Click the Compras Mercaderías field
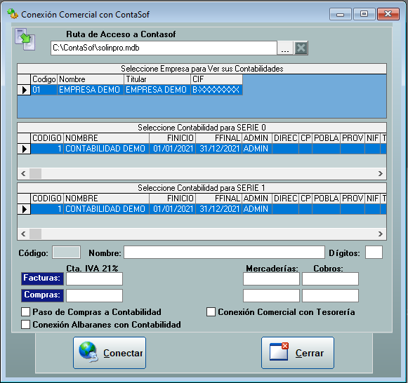Viewport: 408px width, 383px height. click(271, 296)
